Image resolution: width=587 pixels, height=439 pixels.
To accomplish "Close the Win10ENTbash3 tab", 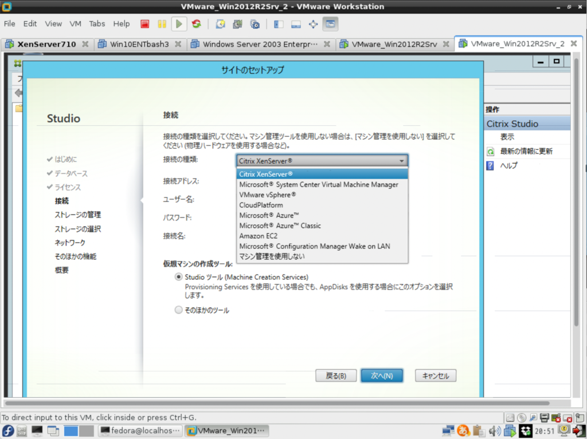I will 178,44.
